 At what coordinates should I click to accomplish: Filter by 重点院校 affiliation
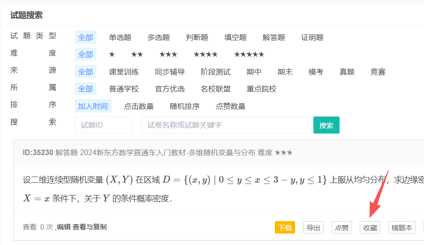(x=261, y=89)
